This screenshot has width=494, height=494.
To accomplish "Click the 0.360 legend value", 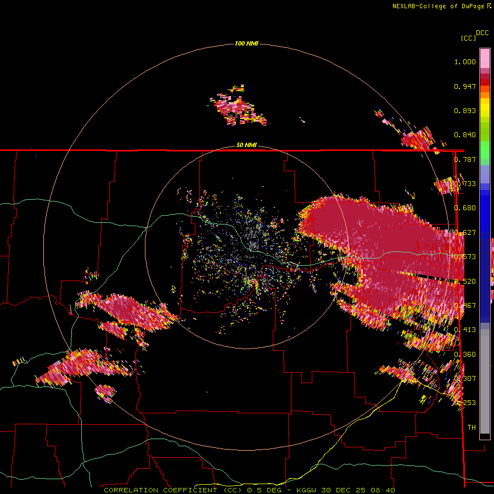I will point(465,355).
